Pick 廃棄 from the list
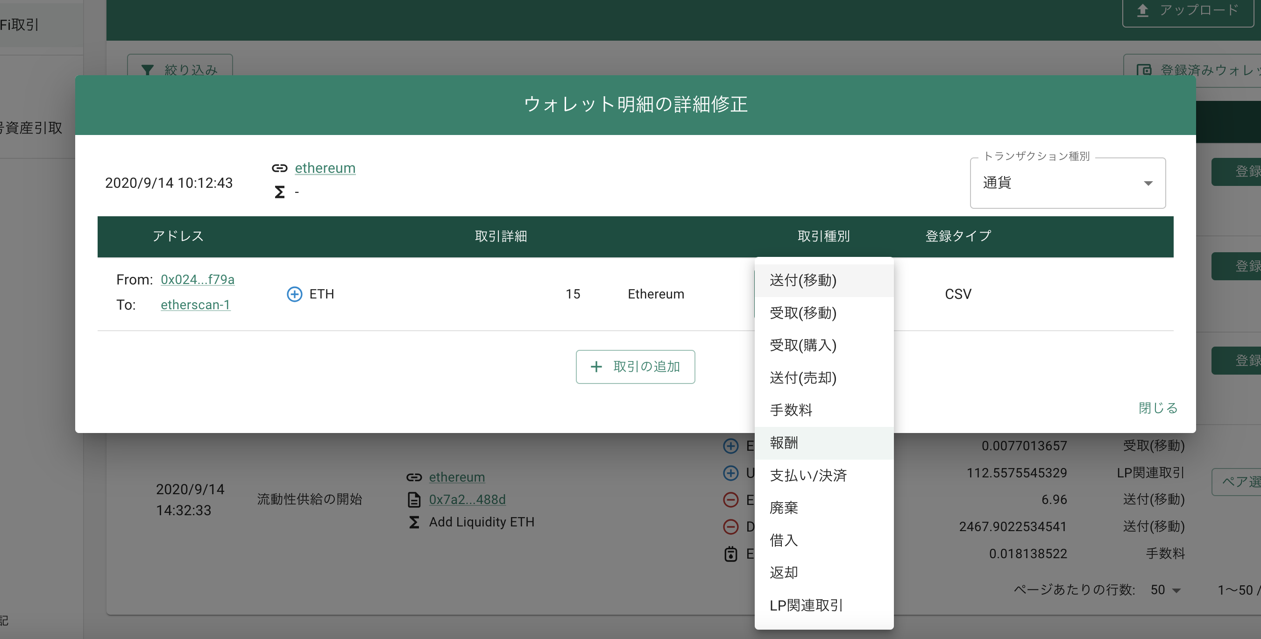This screenshot has height=639, width=1261. point(824,507)
